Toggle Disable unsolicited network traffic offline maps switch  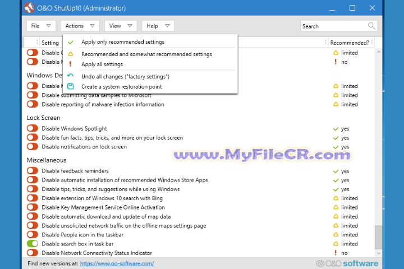click(x=33, y=225)
